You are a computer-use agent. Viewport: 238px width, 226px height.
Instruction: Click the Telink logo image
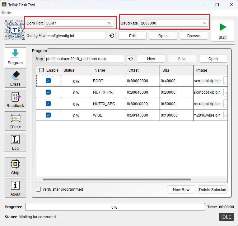coord(15,30)
